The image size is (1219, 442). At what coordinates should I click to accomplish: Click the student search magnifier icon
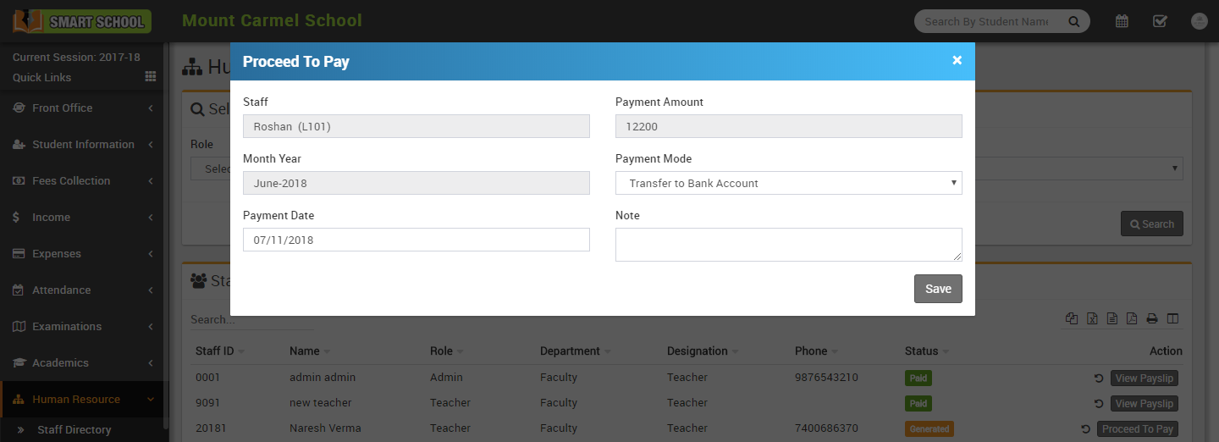(x=1073, y=21)
